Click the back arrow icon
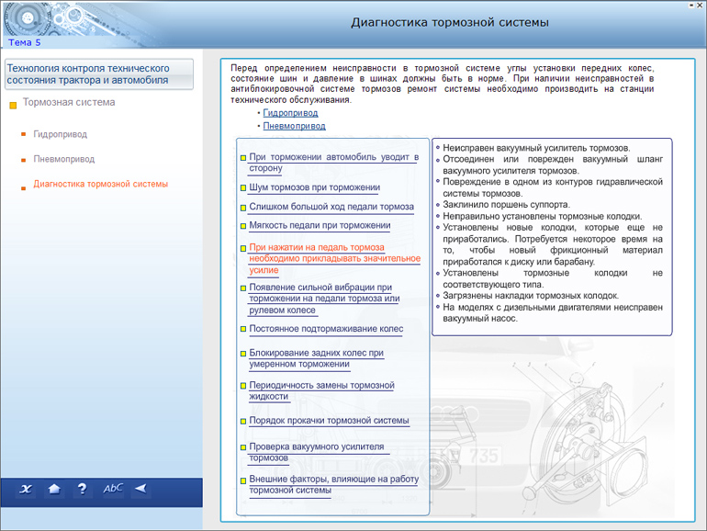This screenshot has width=707, height=531. [x=140, y=489]
